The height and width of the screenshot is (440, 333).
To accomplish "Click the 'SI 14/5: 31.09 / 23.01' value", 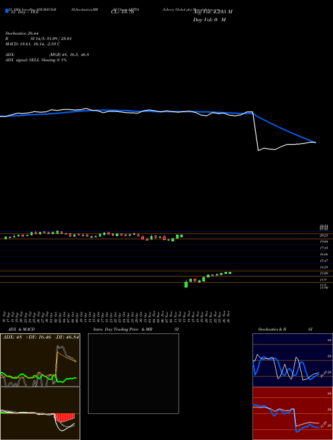I will [x=51, y=39].
